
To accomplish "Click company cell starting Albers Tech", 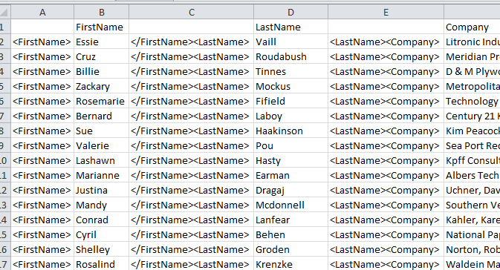I will [x=472, y=176].
